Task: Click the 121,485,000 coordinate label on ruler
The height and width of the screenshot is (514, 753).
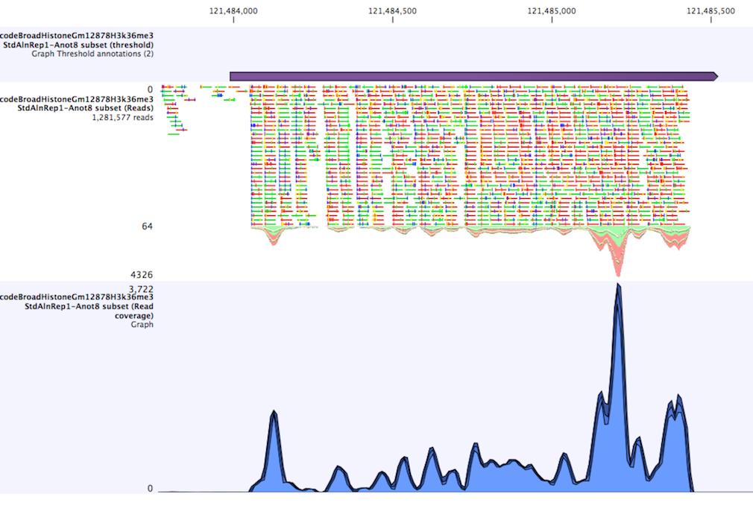Action: tap(552, 10)
